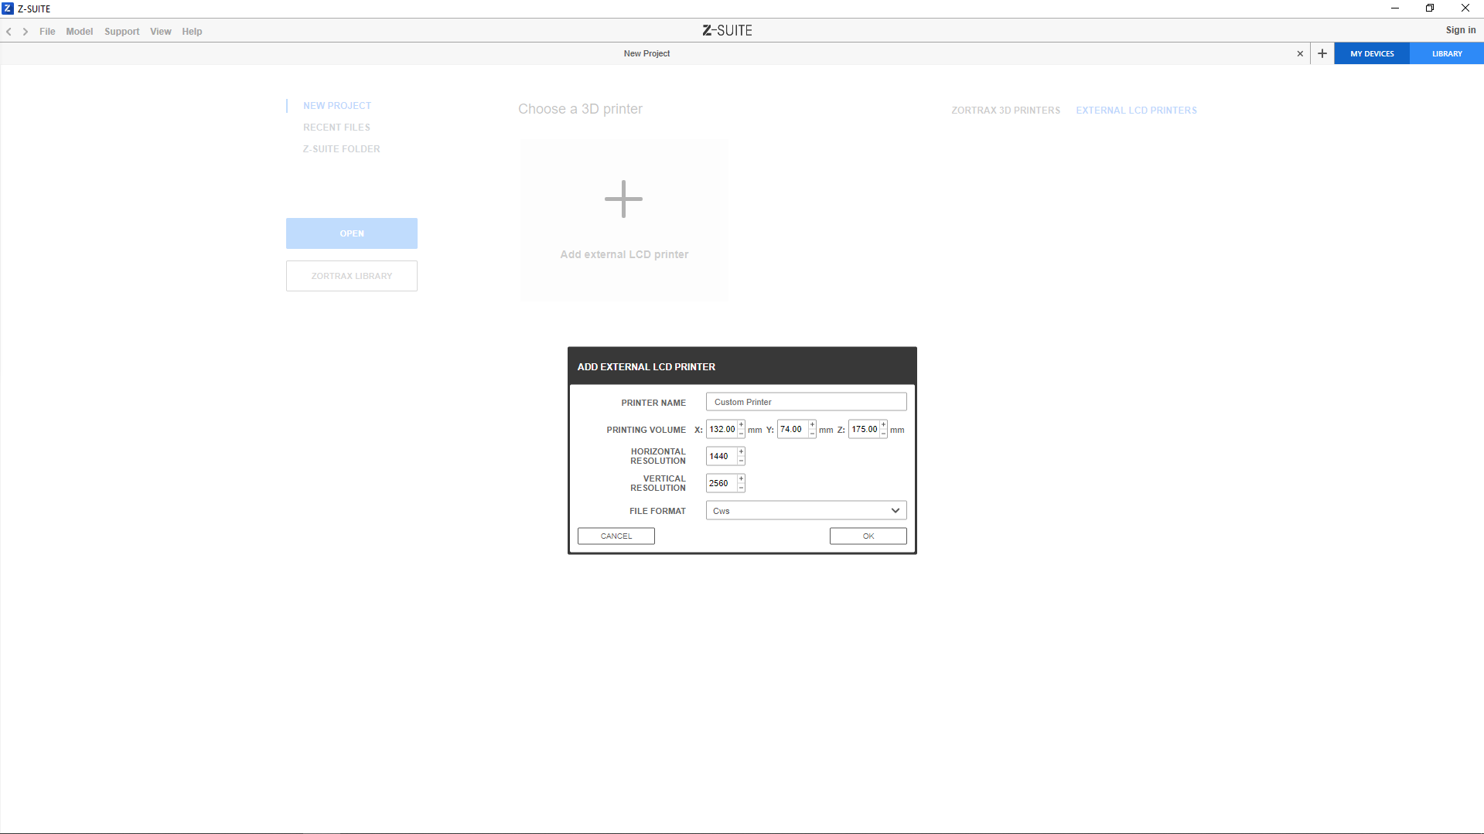Click the Sign in link

tap(1460, 30)
